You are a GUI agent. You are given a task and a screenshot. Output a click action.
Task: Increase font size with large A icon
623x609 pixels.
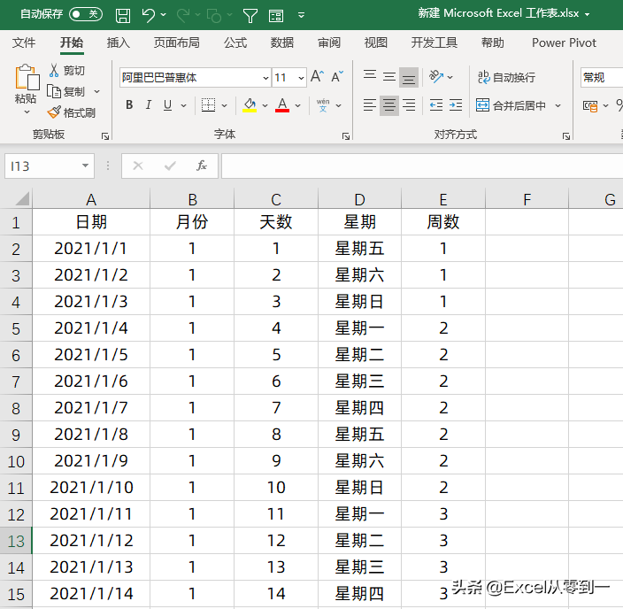pyautogui.click(x=317, y=76)
